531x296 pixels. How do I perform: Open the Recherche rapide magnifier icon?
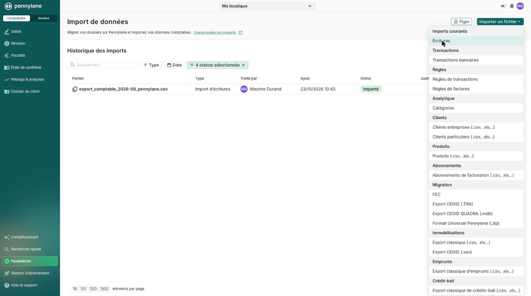click(x=7, y=249)
